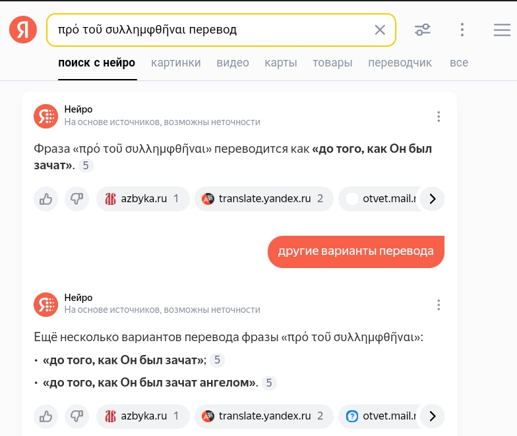Click the Yandex logo icon
The image size is (517, 436).
(x=23, y=30)
